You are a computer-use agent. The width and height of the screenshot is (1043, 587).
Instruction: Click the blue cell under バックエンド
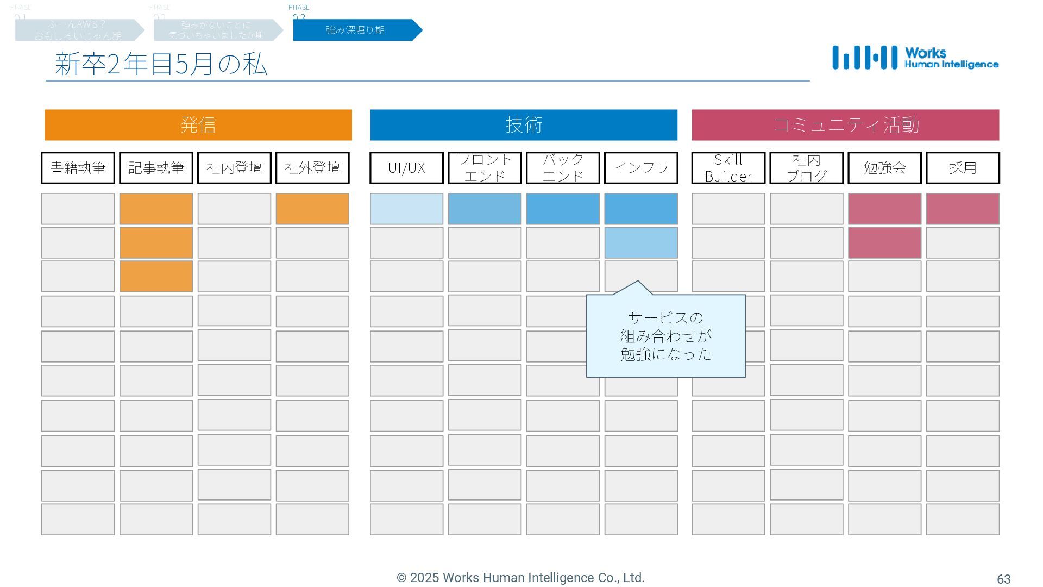pyautogui.click(x=563, y=209)
